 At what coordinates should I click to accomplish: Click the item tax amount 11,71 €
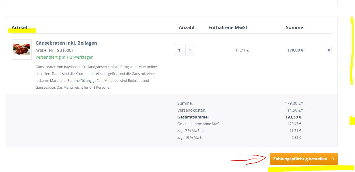[x=242, y=50]
